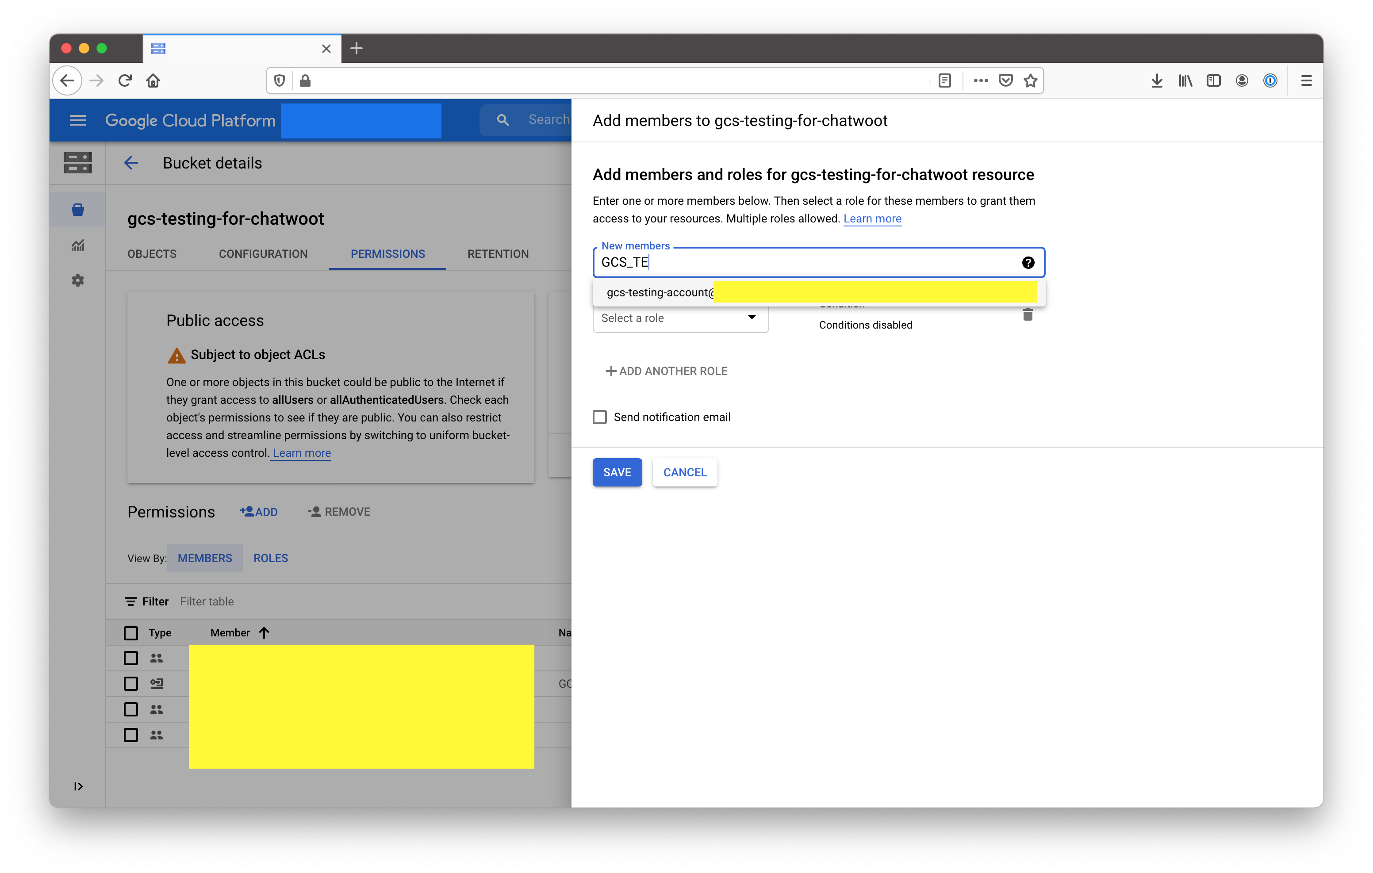1373x873 pixels.
Task: Expand the collapsed sidebar panel arrow
Action: (78, 786)
